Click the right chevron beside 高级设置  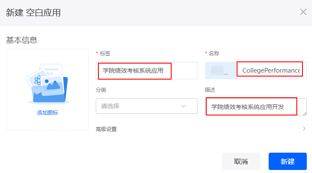304,128
